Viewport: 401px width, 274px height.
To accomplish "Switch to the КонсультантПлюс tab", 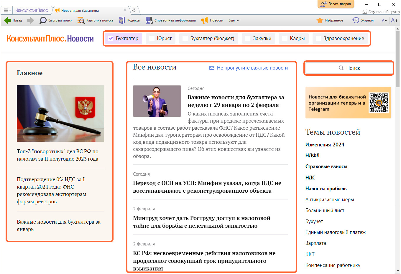I will (x=32, y=10).
